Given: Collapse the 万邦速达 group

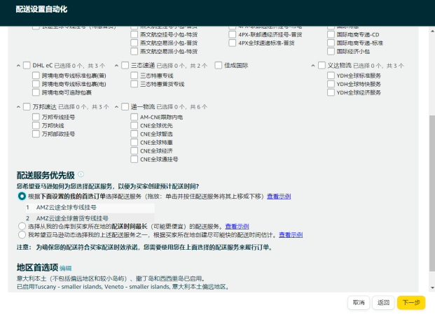Looking at the screenshot, I should [x=18, y=107].
